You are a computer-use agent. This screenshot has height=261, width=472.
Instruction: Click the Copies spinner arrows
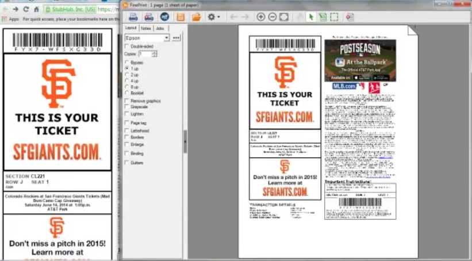pos(154,54)
